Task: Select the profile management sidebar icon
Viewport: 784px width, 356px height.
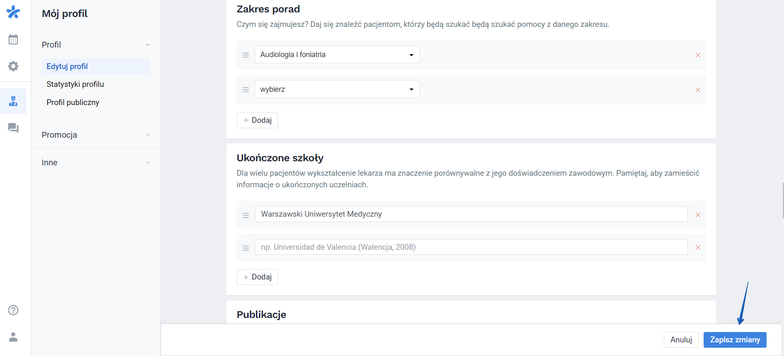Action: click(x=13, y=101)
